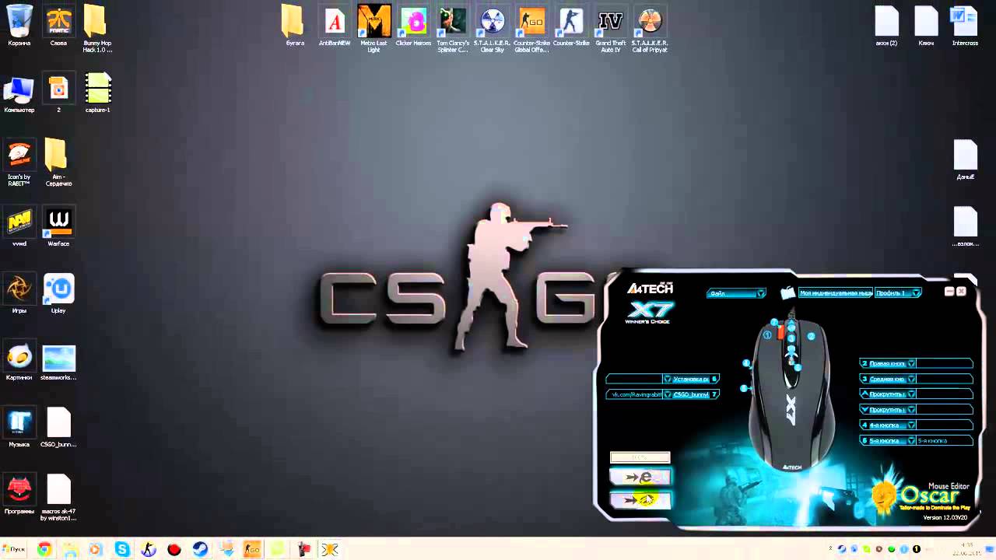Open the Uplay shortcut
The height and width of the screenshot is (560, 996).
click(58, 294)
